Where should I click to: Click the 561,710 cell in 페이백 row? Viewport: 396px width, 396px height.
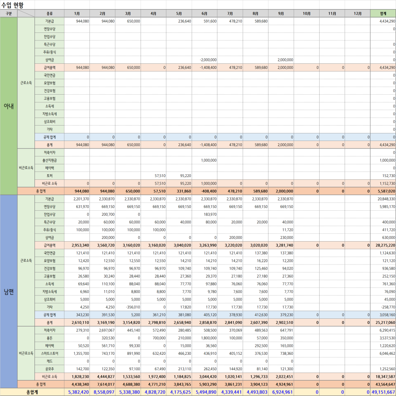(x=103, y=346)
